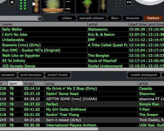Sort library by song column header

(91, 84)
